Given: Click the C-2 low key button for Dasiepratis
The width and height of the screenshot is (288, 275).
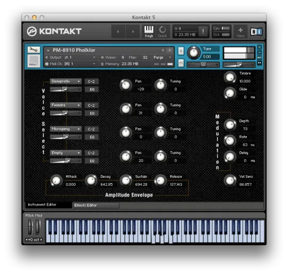Looking at the screenshot, I should click(92, 82).
